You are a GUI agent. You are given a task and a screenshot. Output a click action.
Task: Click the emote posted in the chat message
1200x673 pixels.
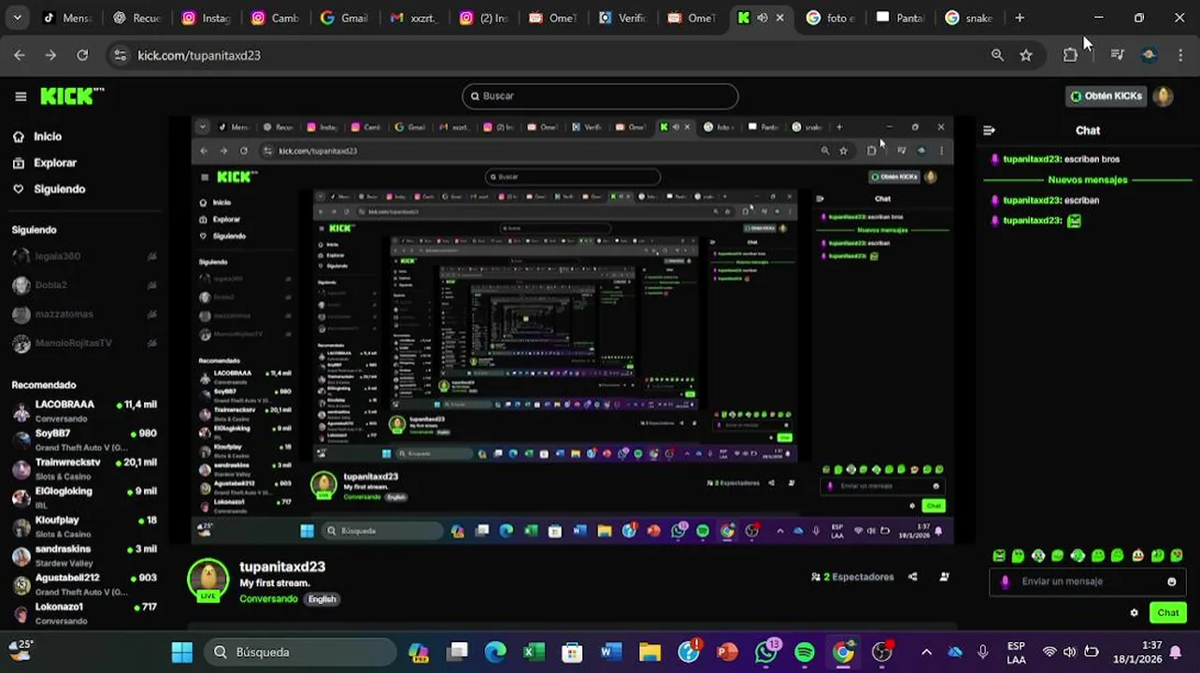pos(1074,221)
